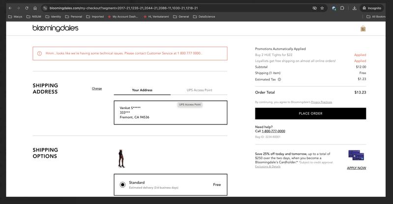Bookmark this page with star icon
This screenshot has height=204, width=393.
click(x=322, y=8)
